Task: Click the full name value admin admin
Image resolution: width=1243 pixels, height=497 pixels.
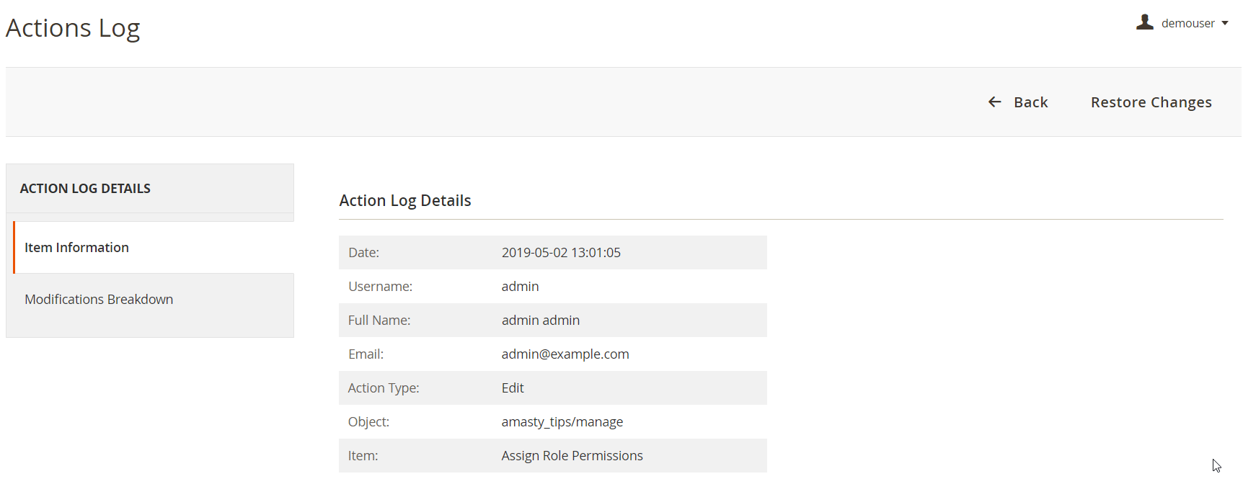Action: tap(540, 321)
